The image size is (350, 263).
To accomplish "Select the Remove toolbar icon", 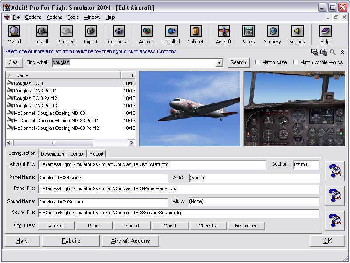I will click(66, 31).
